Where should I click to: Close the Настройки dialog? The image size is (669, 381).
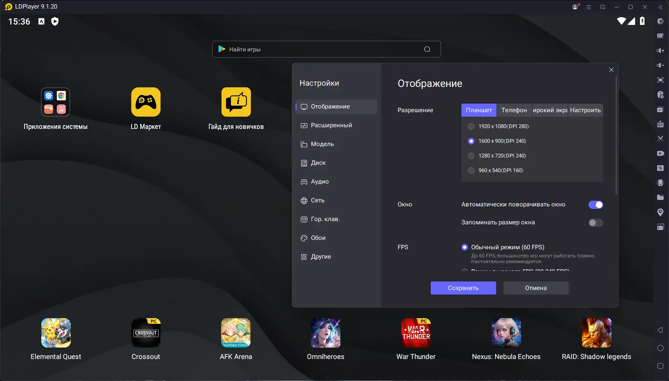click(611, 70)
